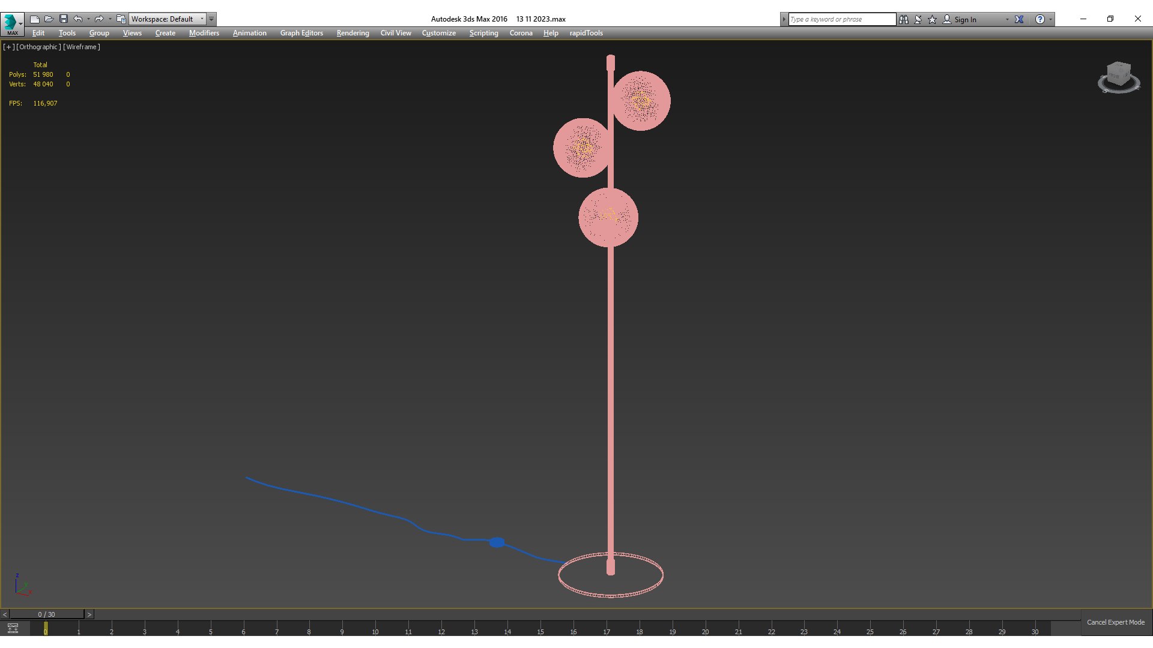Screen dimensions: 1153x648
Task: Open the Graph Editors menu
Action: click(301, 33)
